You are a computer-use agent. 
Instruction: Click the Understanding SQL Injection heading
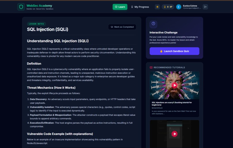(x=58, y=41)
